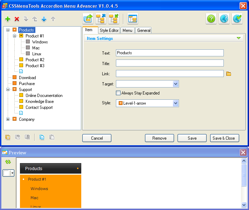Viewport: 249px width, 210px height.
Task: Expand the Company tree node
Action: point(8,119)
